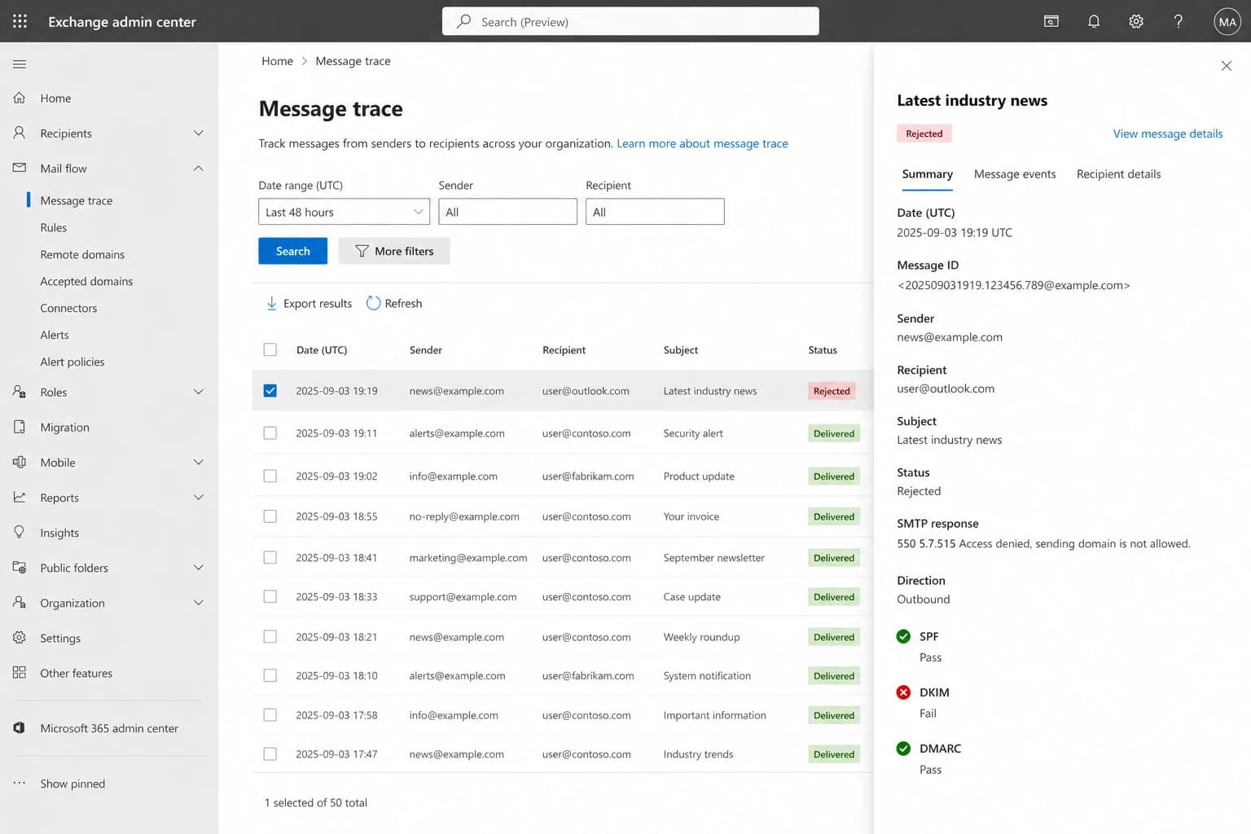Check the Weekly roundup row checkbox
The width and height of the screenshot is (1251, 834).
coord(270,636)
